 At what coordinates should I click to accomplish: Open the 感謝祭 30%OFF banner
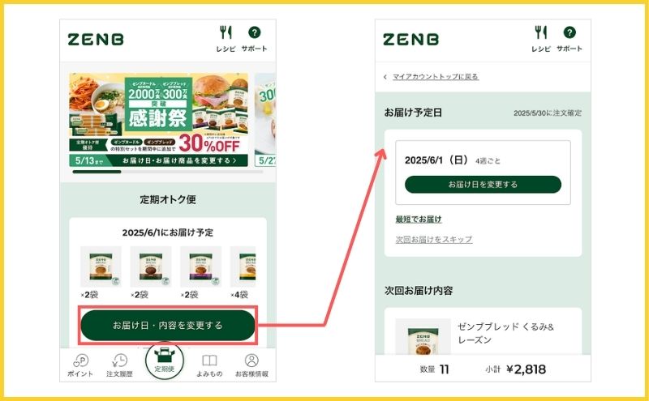click(158, 120)
